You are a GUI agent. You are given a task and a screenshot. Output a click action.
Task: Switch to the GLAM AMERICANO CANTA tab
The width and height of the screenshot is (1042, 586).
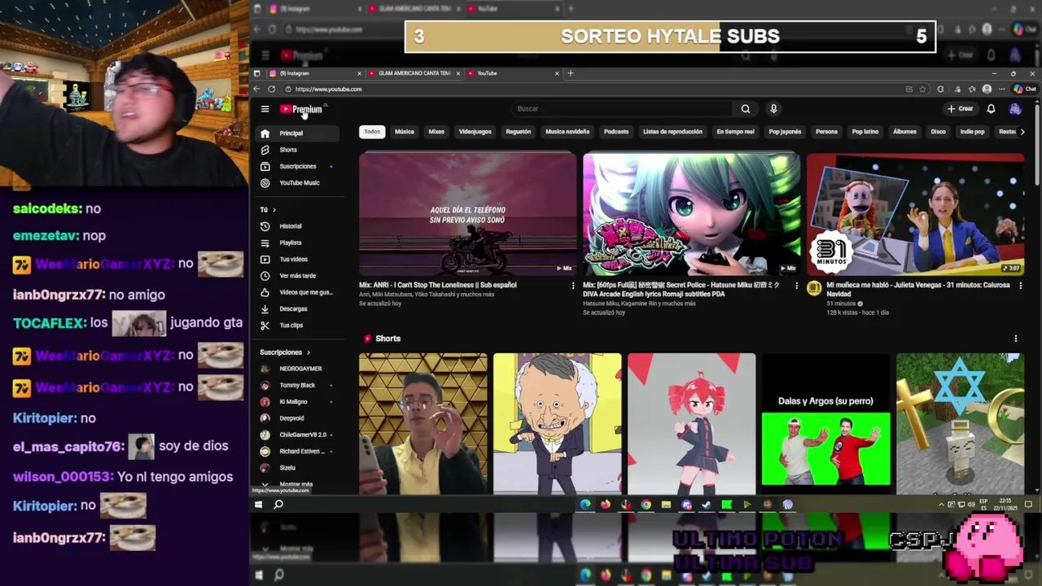point(414,73)
